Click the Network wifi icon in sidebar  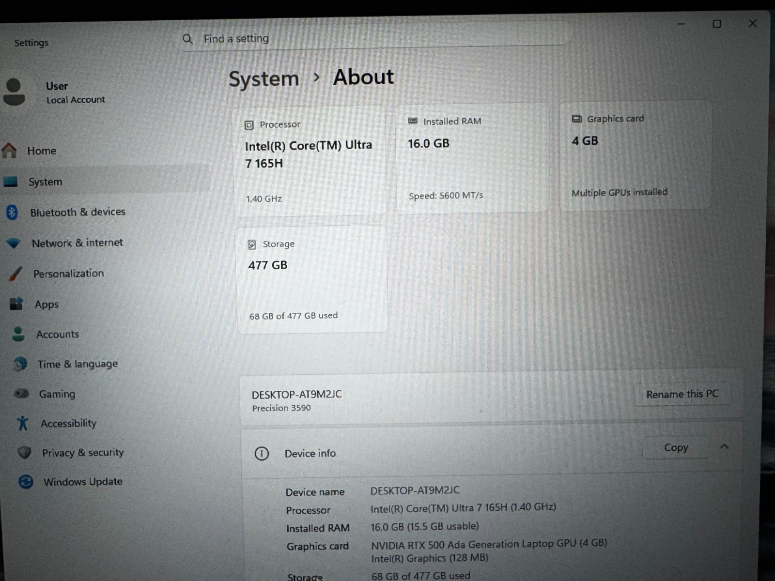tap(14, 243)
